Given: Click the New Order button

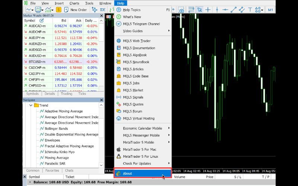Looking at the screenshot, I should coord(76,10).
